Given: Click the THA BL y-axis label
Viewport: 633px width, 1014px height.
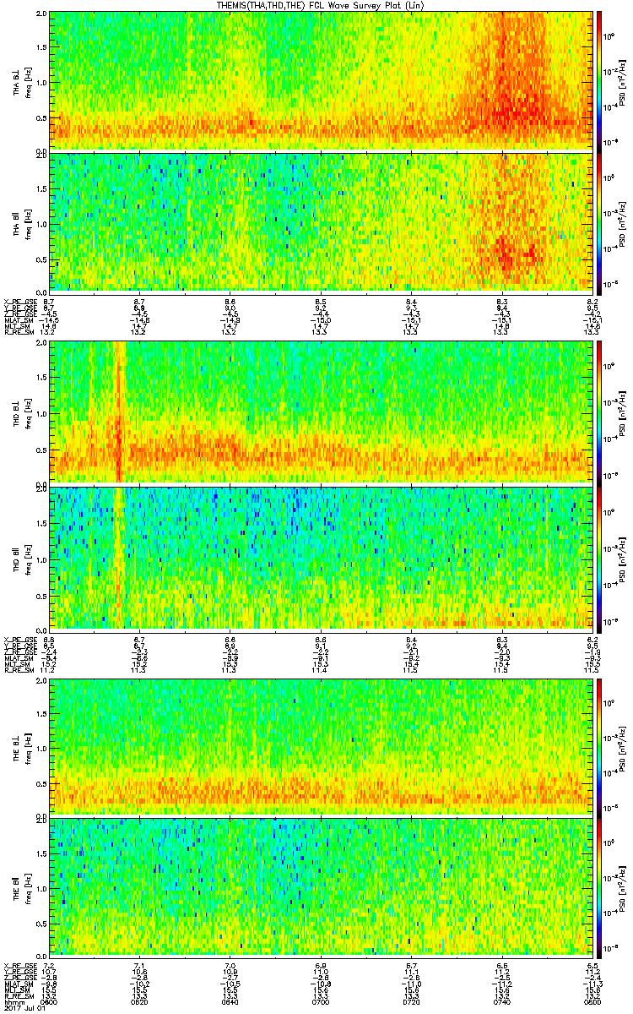Looking at the screenshot, I should pos(17,80).
